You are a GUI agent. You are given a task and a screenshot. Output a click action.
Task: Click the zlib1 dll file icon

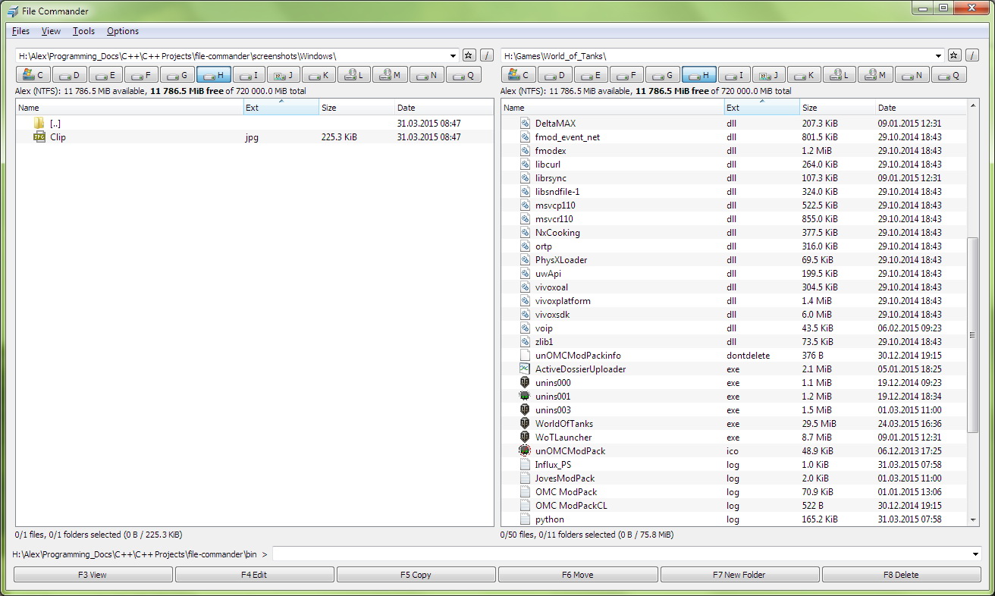point(525,342)
